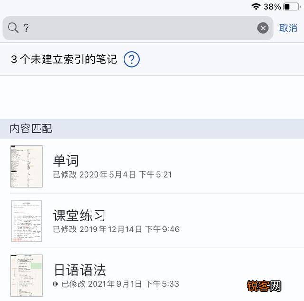Select date 已修改 2021年9月1日 下午5:33
Image resolution: width=304 pixels, height=301 pixels.
point(120,284)
